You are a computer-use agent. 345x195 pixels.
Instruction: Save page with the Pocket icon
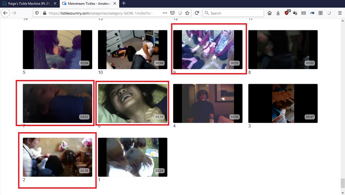point(172,13)
